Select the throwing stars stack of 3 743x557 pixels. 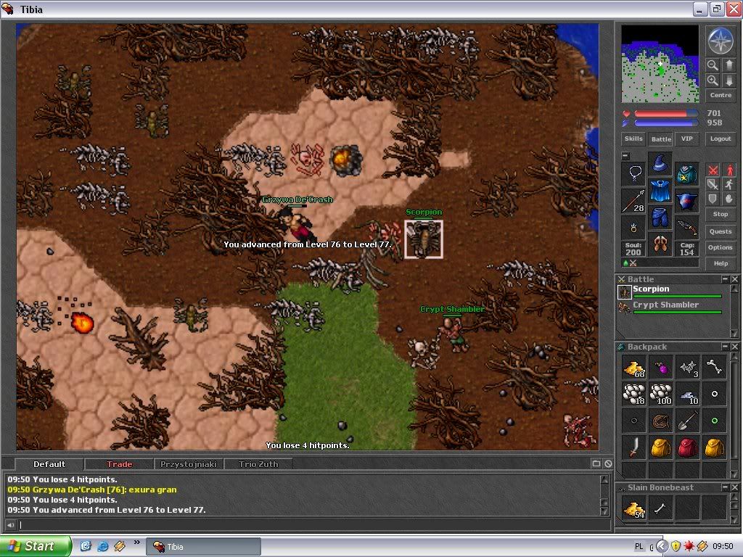[x=688, y=368]
